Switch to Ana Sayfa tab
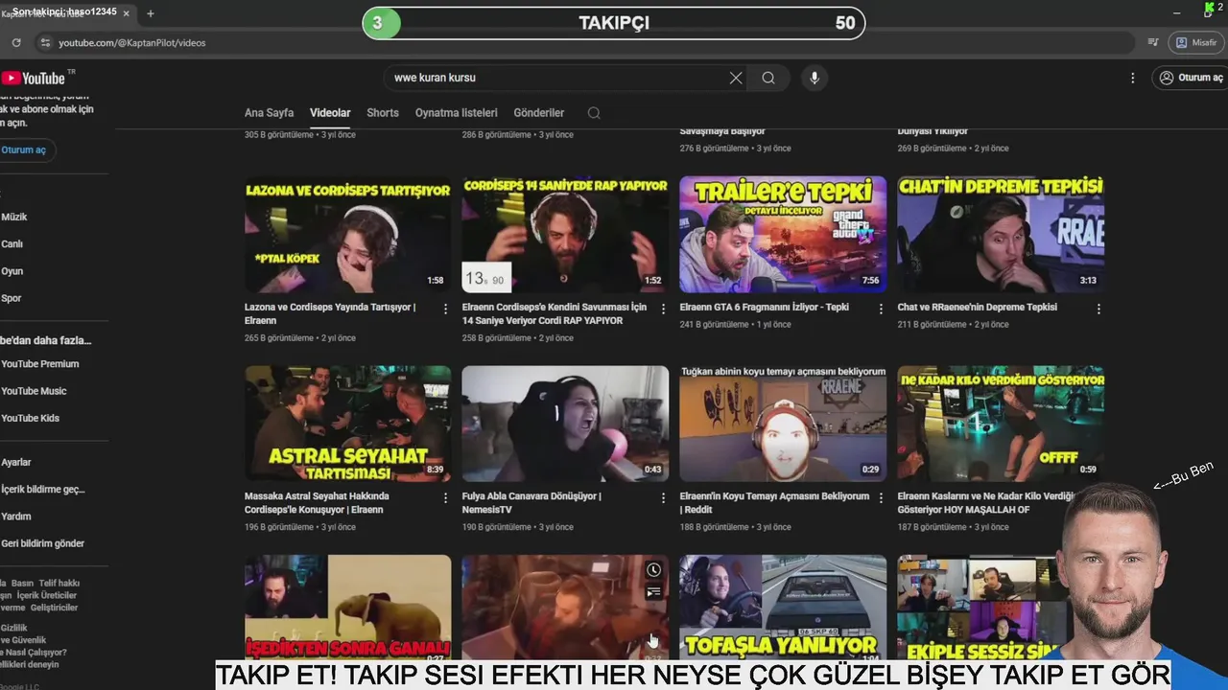The image size is (1228, 690). 269,113
